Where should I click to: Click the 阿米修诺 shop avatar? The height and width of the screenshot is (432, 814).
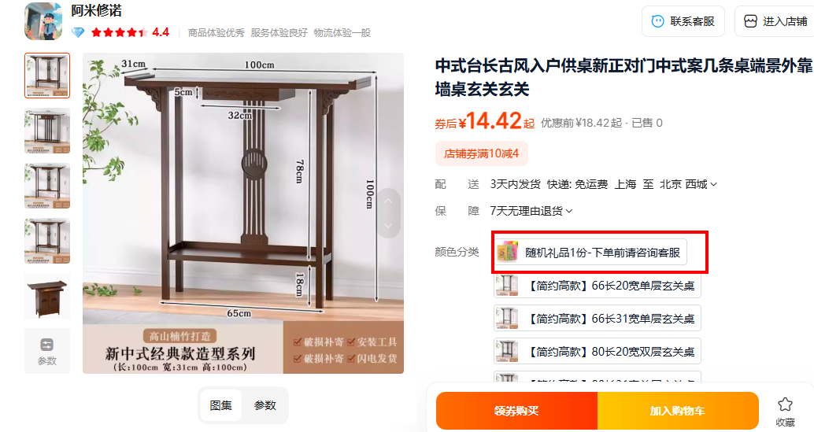tap(43, 21)
